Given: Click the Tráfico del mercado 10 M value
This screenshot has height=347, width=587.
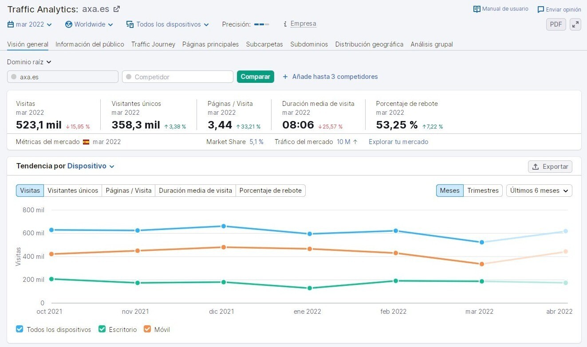Looking at the screenshot, I should coord(343,142).
